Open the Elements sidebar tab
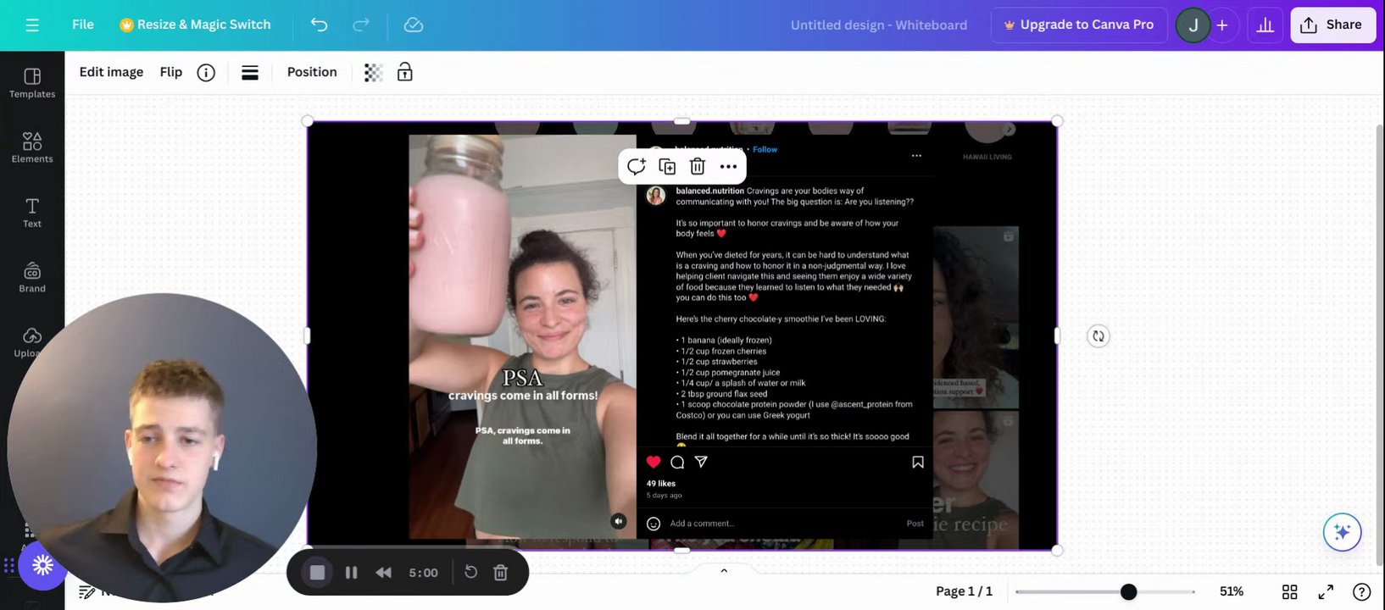Image resolution: width=1385 pixels, height=610 pixels. 32,147
